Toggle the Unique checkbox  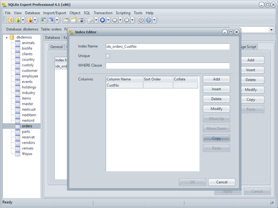point(108,56)
